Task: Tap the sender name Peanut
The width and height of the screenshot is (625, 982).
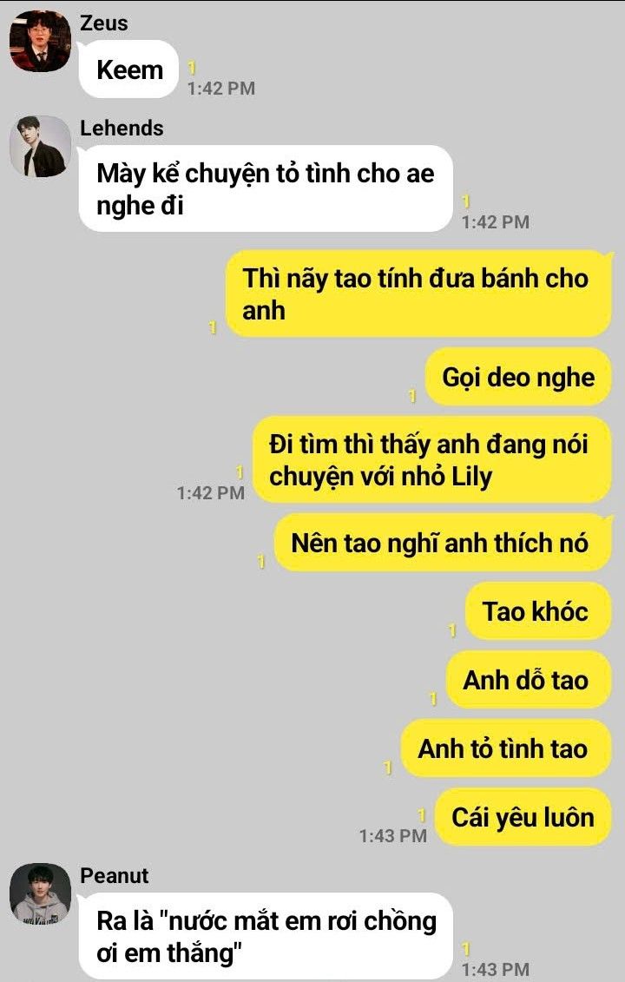Action: (x=115, y=875)
